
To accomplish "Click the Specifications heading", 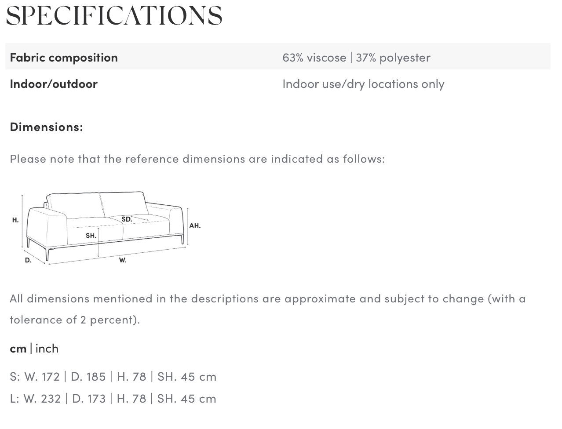I will (x=114, y=16).
